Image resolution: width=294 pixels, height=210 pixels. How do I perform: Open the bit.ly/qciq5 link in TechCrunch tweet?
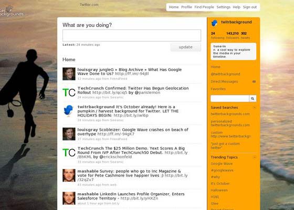pyautogui.click(x=110, y=92)
